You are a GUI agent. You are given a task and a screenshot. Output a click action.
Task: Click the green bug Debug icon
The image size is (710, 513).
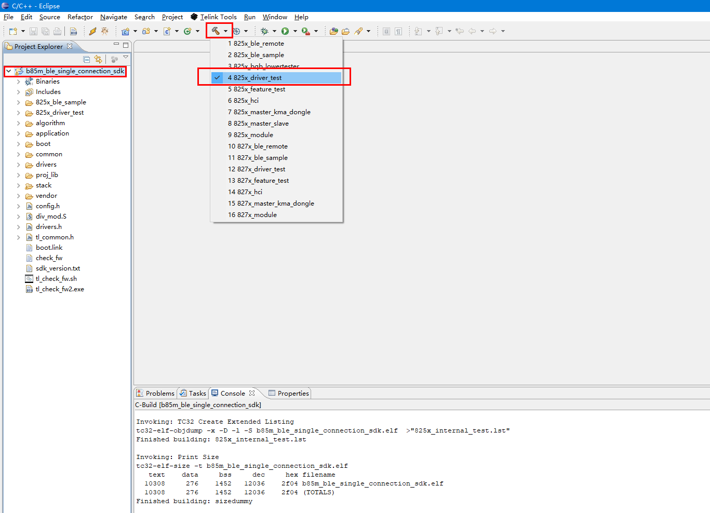click(x=264, y=31)
